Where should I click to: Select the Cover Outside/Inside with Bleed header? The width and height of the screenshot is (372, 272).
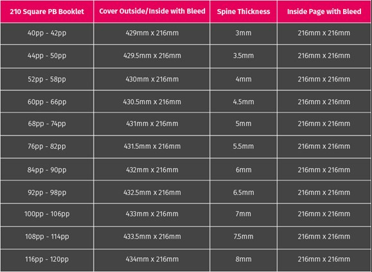click(x=152, y=12)
